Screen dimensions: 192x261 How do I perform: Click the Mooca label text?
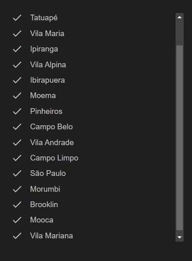tap(41, 220)
